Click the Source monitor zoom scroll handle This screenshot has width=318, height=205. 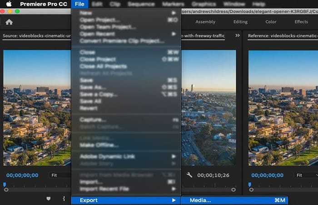6,190
